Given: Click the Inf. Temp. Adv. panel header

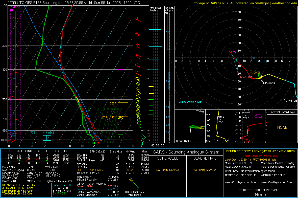Looking at the screenshot, I should [169, 10].
